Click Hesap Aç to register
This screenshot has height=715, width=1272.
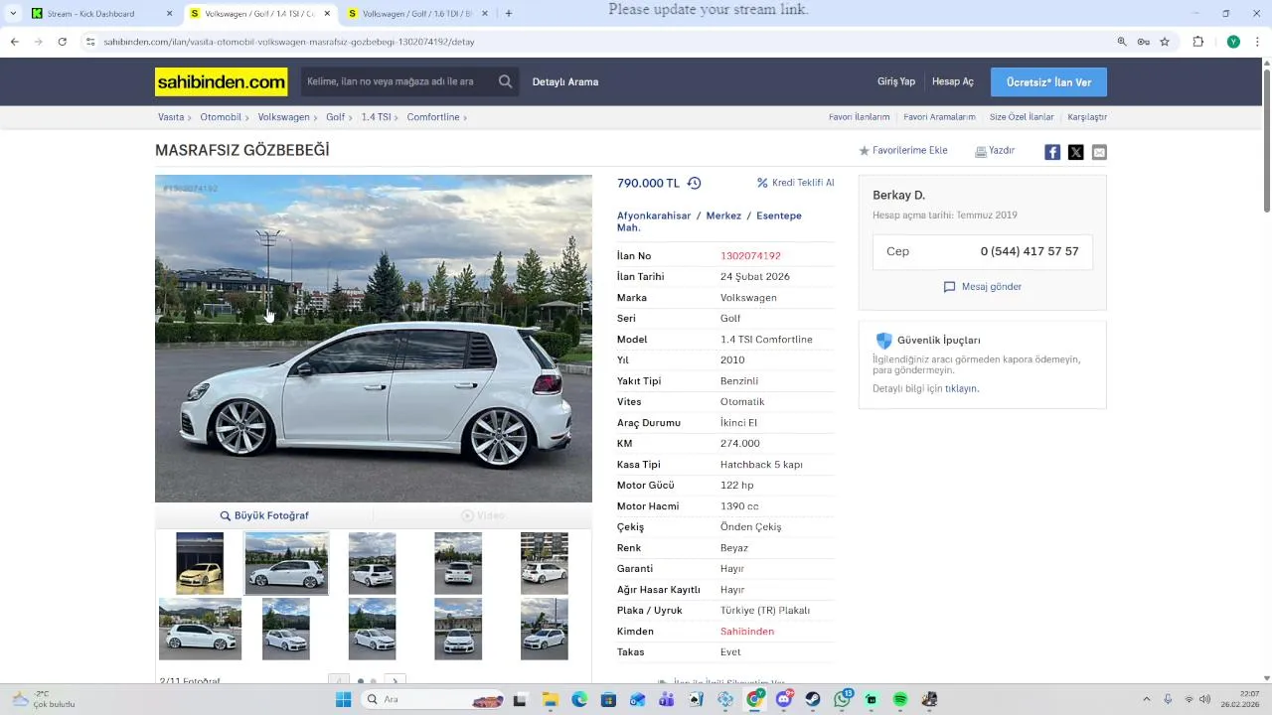tap(953, 81)
